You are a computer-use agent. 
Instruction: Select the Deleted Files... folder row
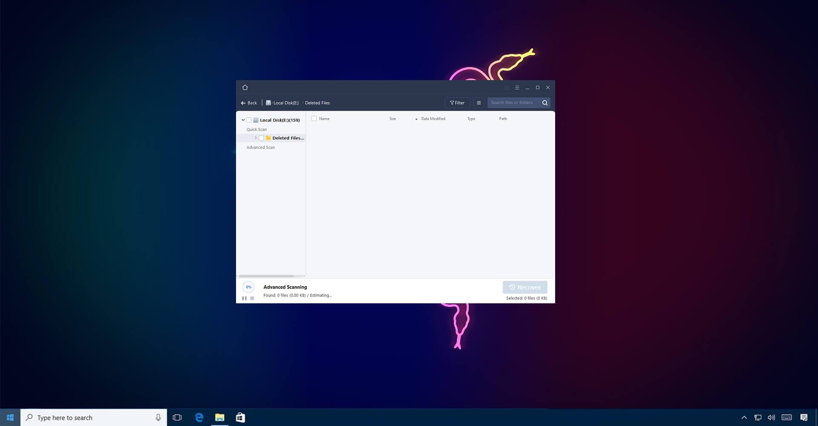pos(271,138)
